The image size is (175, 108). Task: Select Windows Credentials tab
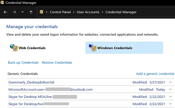pos(124,48)
